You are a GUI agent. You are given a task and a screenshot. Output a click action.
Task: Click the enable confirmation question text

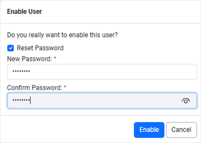[x=62, y=35]
